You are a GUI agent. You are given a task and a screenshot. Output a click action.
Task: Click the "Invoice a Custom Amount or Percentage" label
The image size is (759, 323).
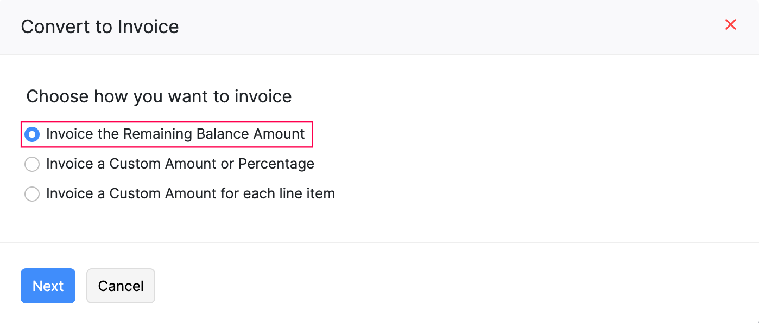pos(180,164)
